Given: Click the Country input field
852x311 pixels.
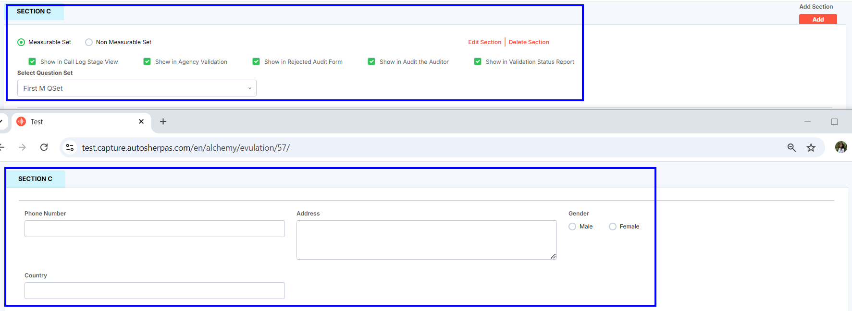Looking at the screenshot, I should coord(155,291).
